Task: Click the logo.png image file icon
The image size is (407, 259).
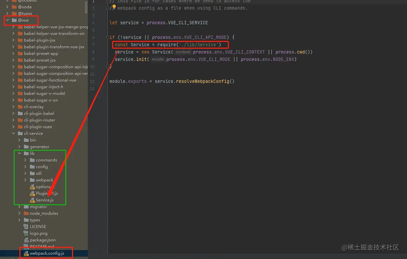Action: pos(26,233)
